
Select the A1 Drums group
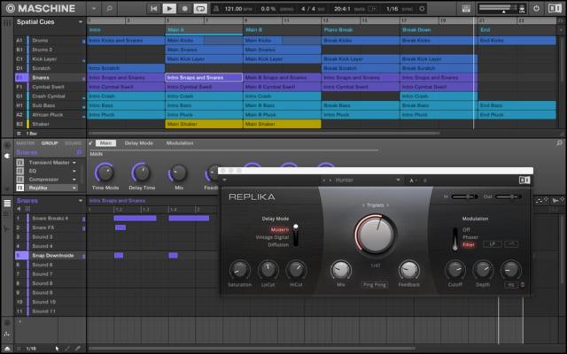50,41
